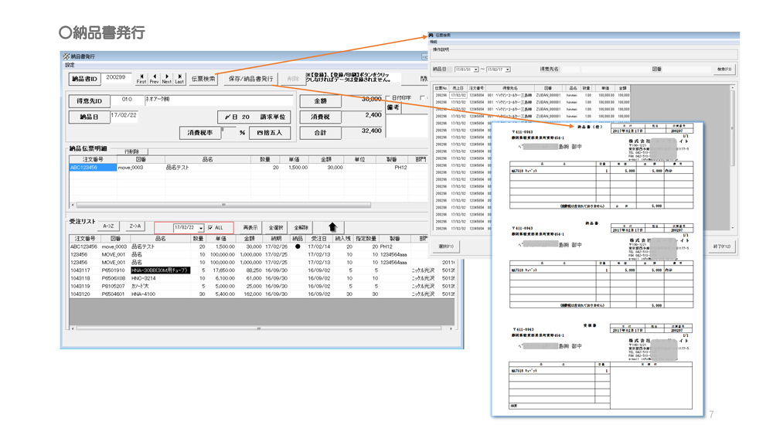Expand the 17/01/31 start date dropdown
The image size is (773, 435).
(475, 70)
